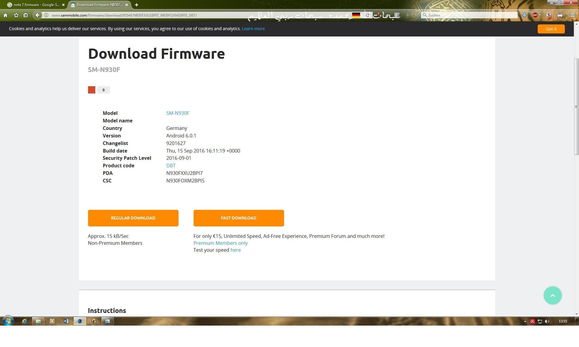Bookmark this page with the star icon
579x347 pixels.
click(x=16, y=15)
